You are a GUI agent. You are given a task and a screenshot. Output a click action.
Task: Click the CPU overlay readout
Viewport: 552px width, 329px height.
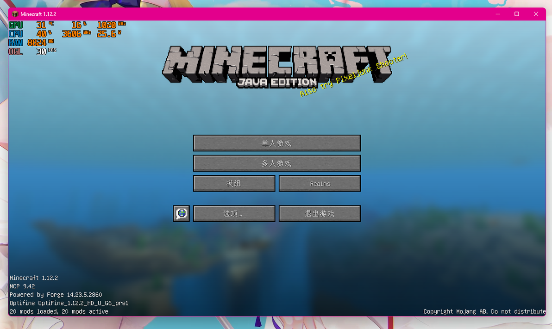tap(65, 34)
